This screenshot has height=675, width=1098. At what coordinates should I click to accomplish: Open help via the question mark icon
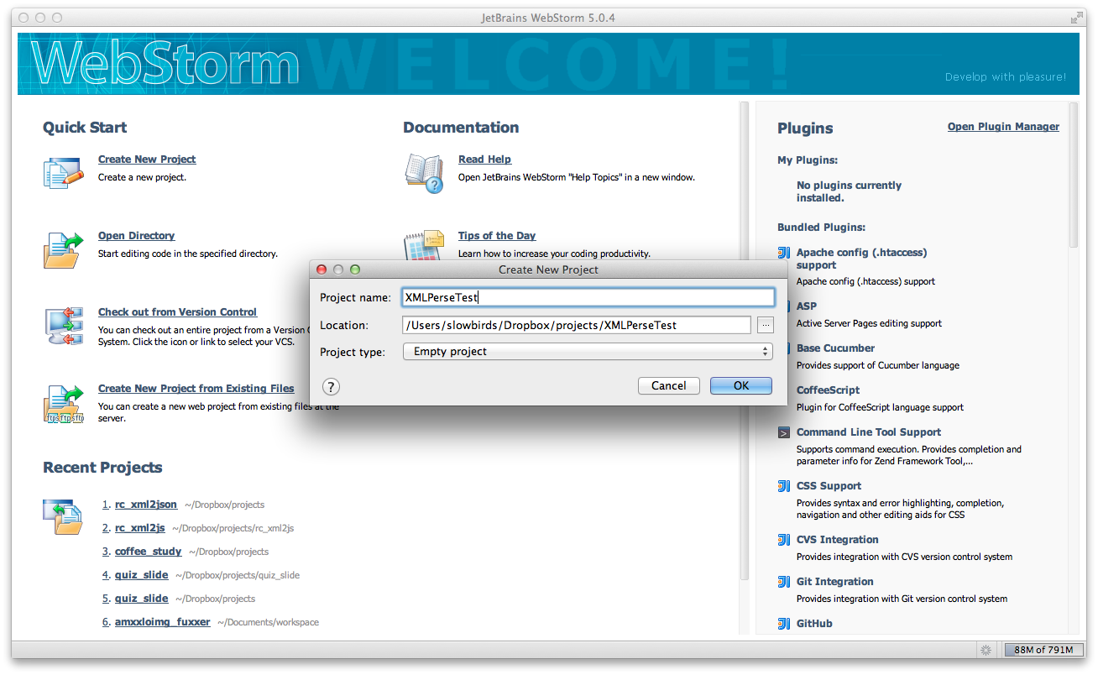(331, 387)
